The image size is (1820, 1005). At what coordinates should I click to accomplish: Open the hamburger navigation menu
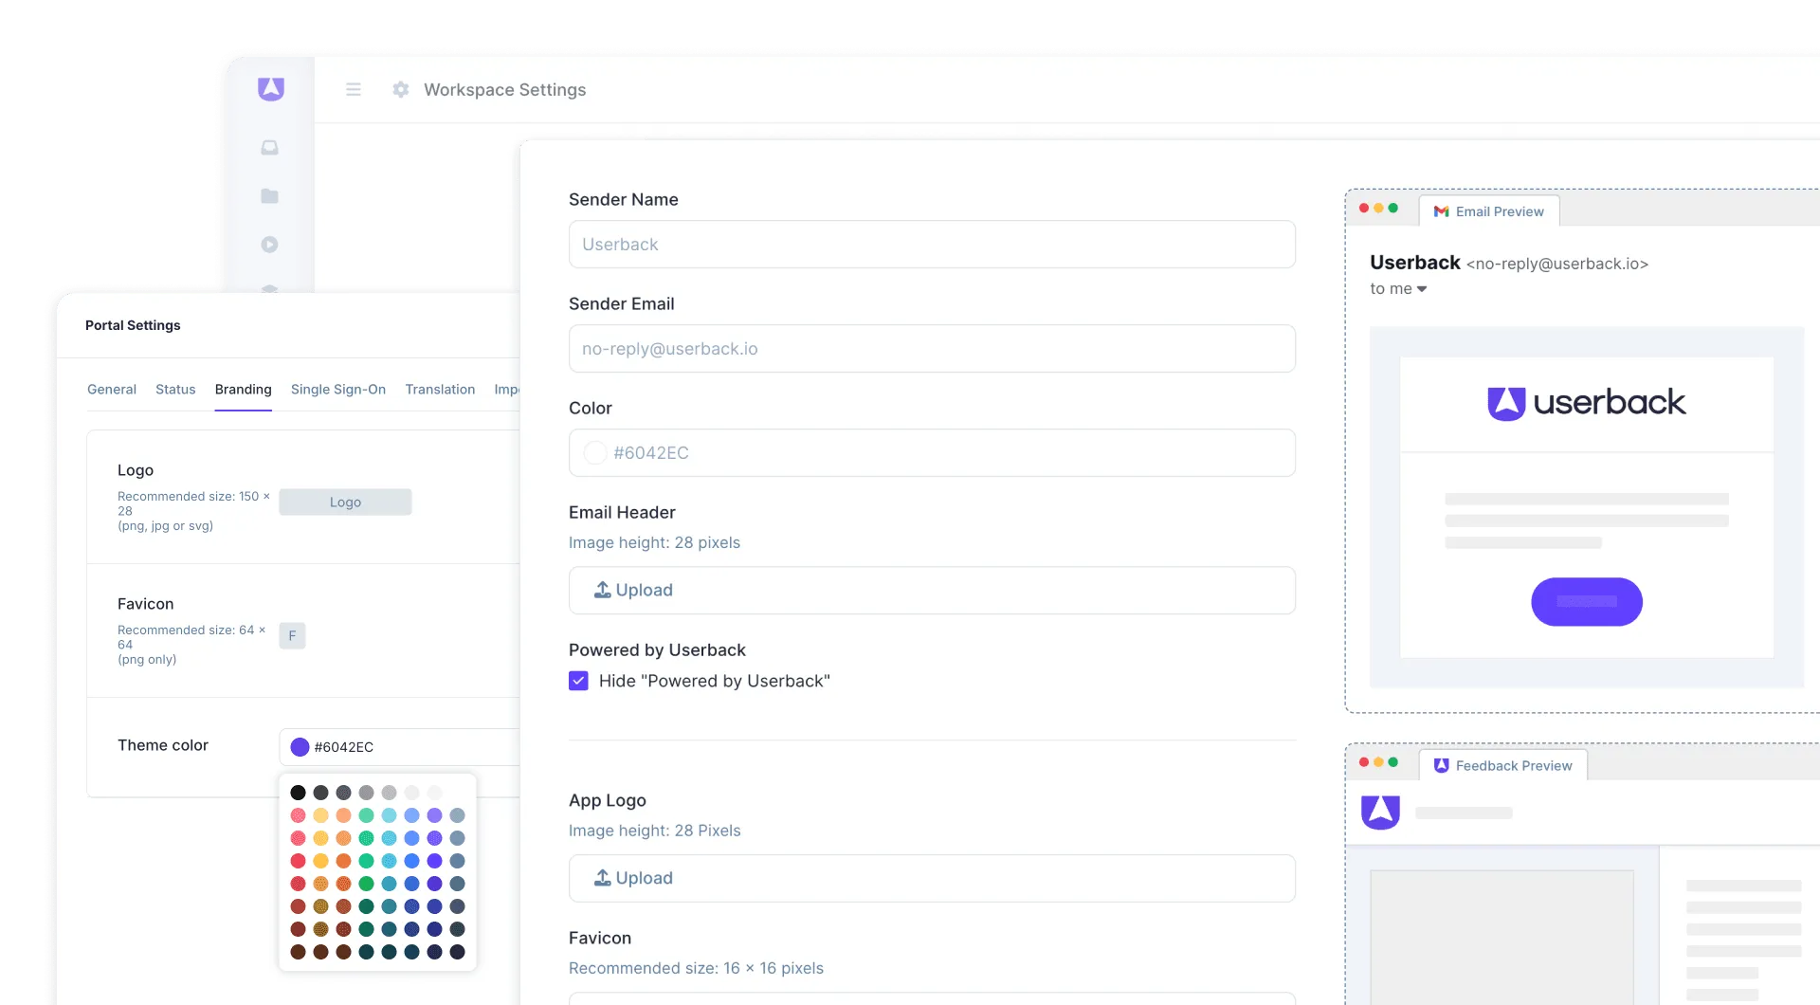354,89
